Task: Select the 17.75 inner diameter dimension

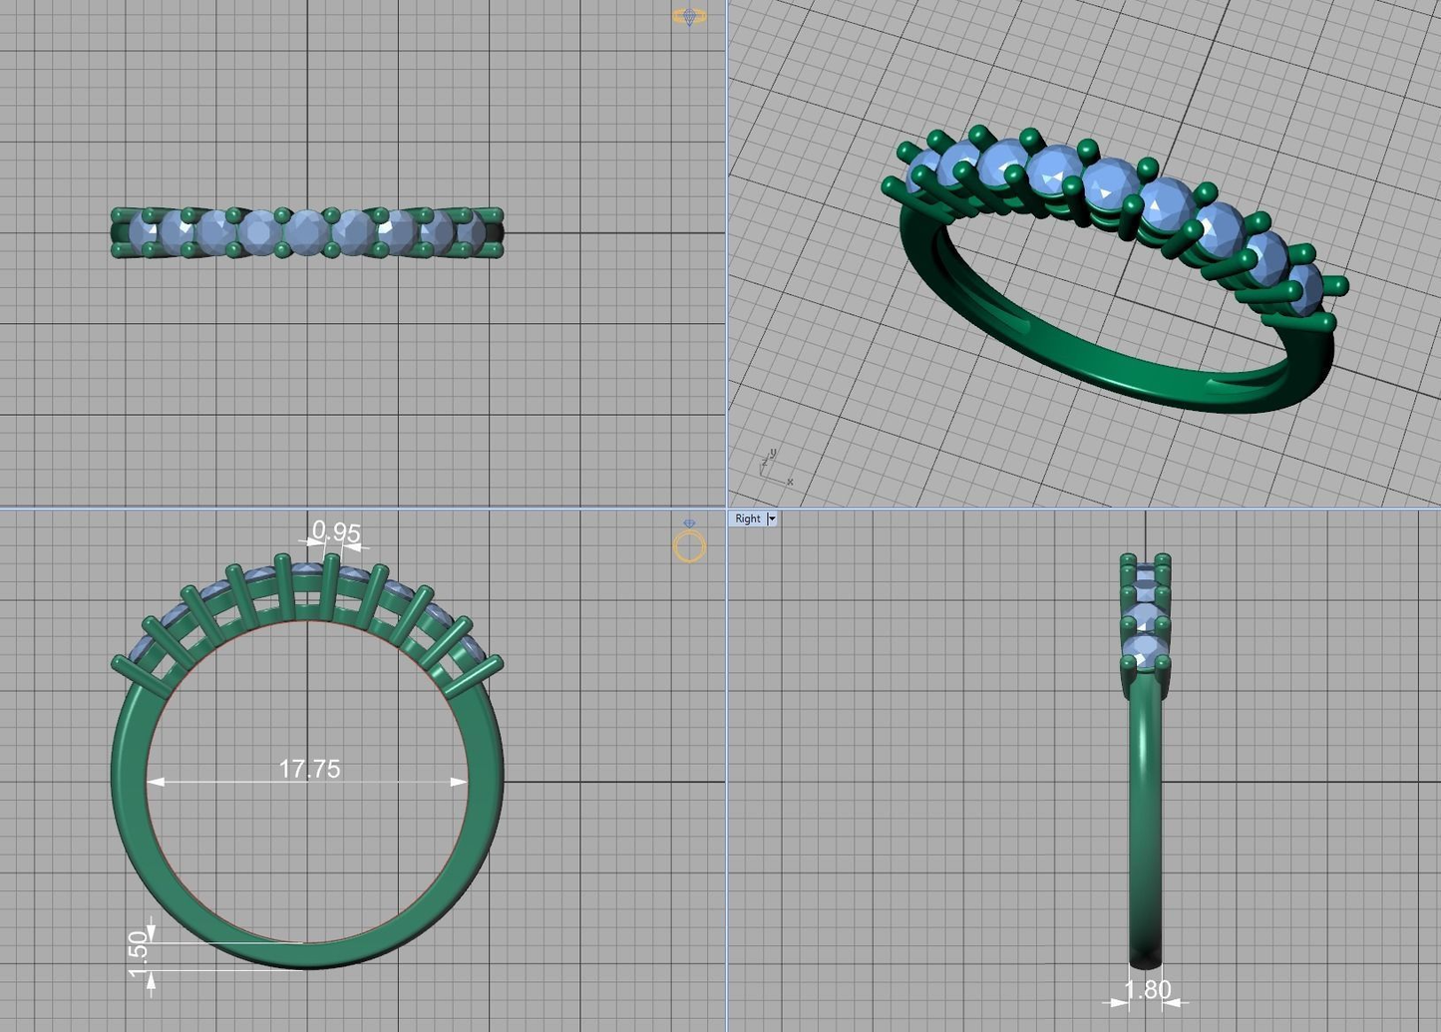Action: [309, 769]
